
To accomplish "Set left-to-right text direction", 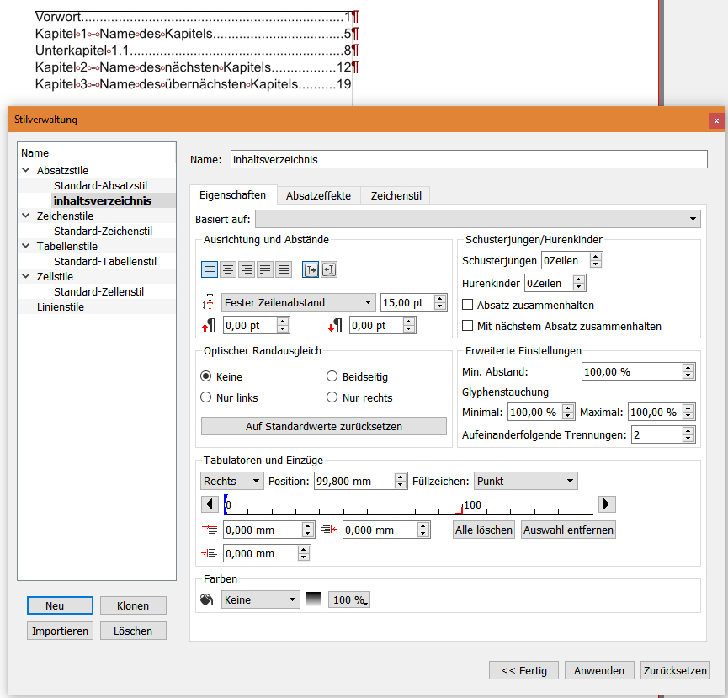I will (x=311, y=269).
